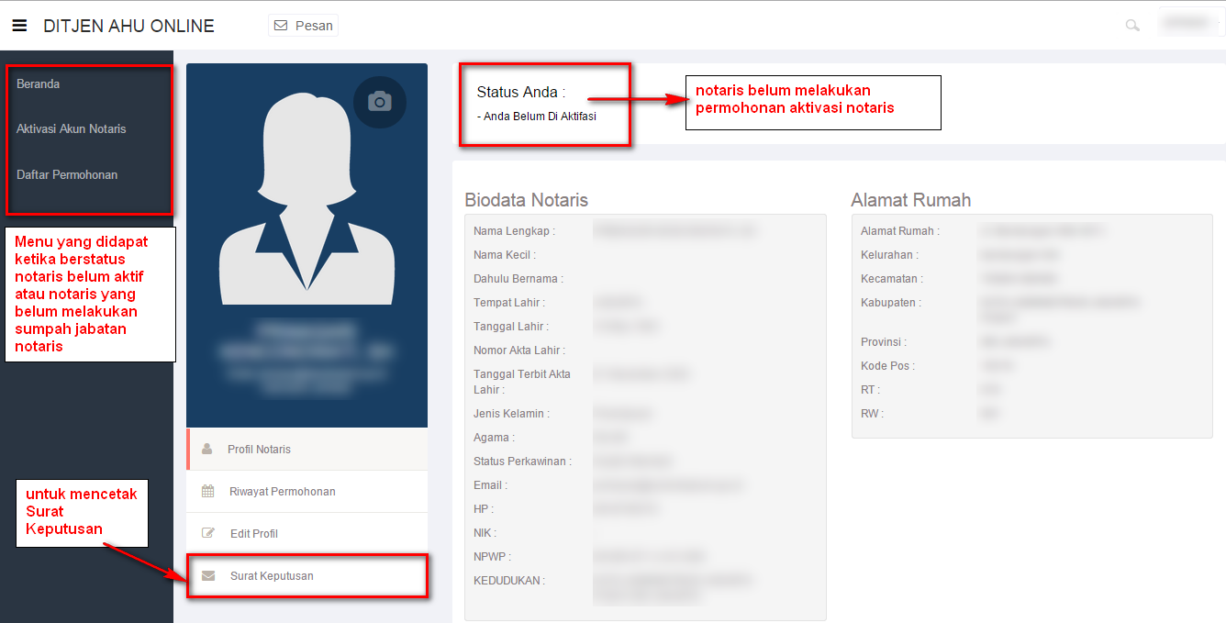
Task: Click the envelope icon inside Pesan button
Action: 281,26
